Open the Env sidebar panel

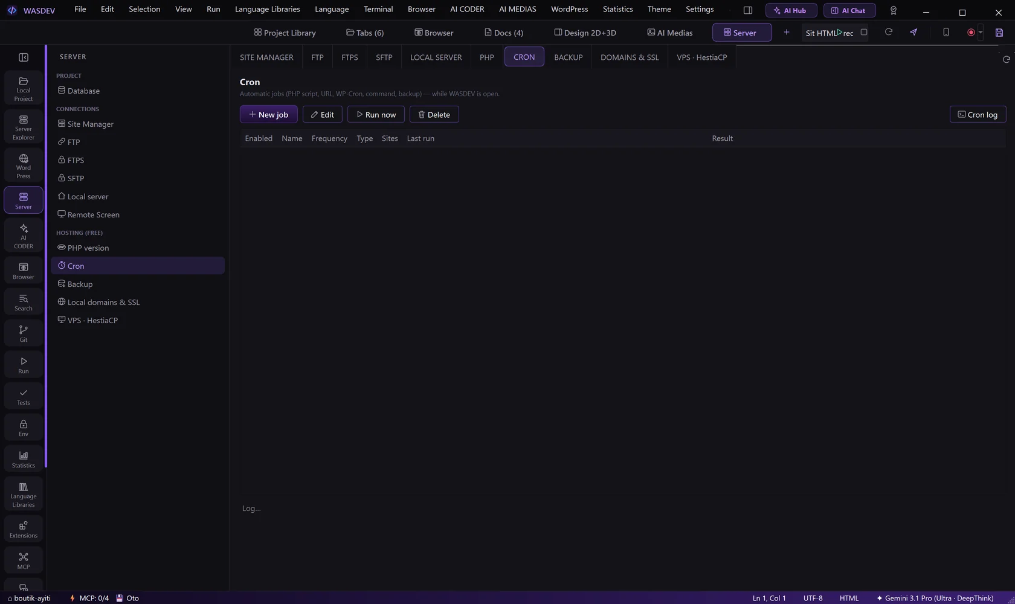point(24,428)
